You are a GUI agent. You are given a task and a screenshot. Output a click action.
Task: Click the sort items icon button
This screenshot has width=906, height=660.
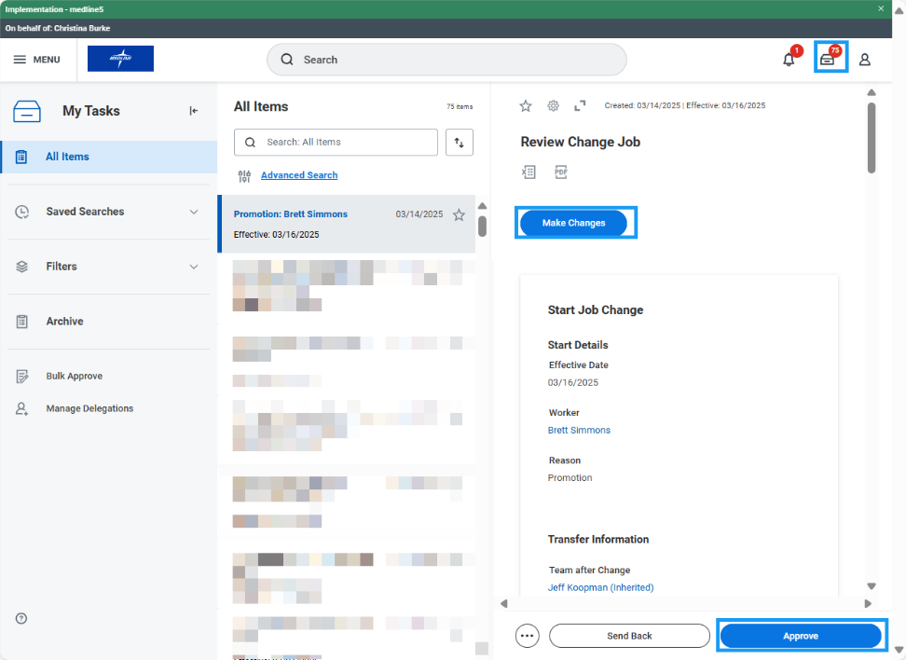[460, 143]
